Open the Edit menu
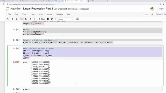166x93 pixels. 17,14
